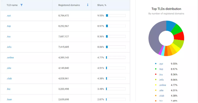This screenshot has width=198, height=103.
Task: Select the yellow .online legend dot
Action: [x=156, y=85]
